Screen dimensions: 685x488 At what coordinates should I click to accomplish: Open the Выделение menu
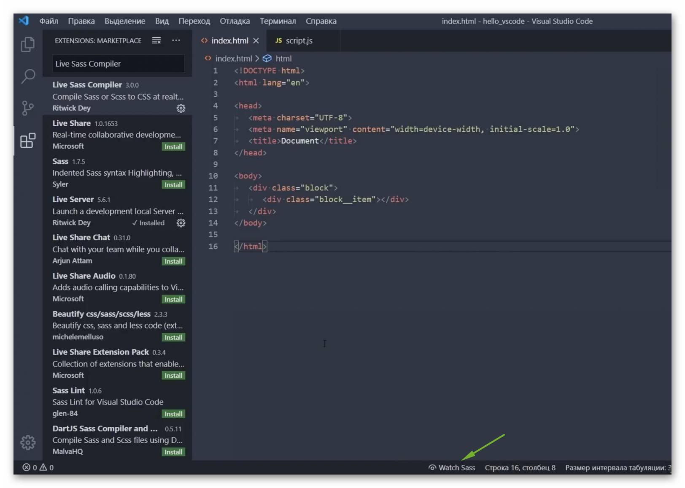[x=125, y=21]
